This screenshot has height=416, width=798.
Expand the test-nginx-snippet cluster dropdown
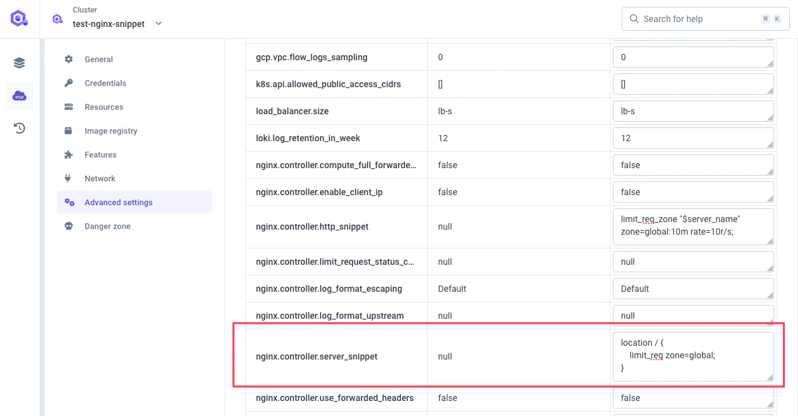click(158, 23)
